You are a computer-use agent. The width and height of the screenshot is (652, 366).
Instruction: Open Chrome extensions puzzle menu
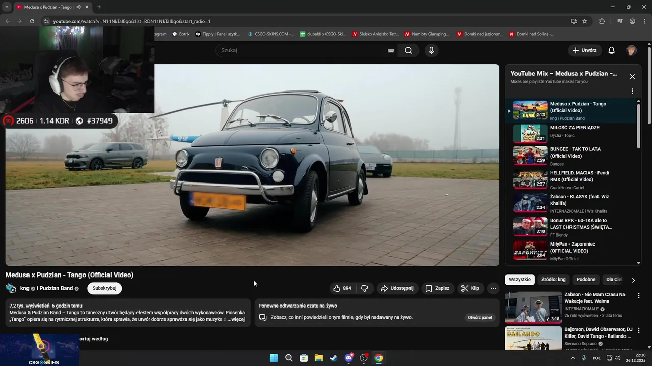pos(602,21)
